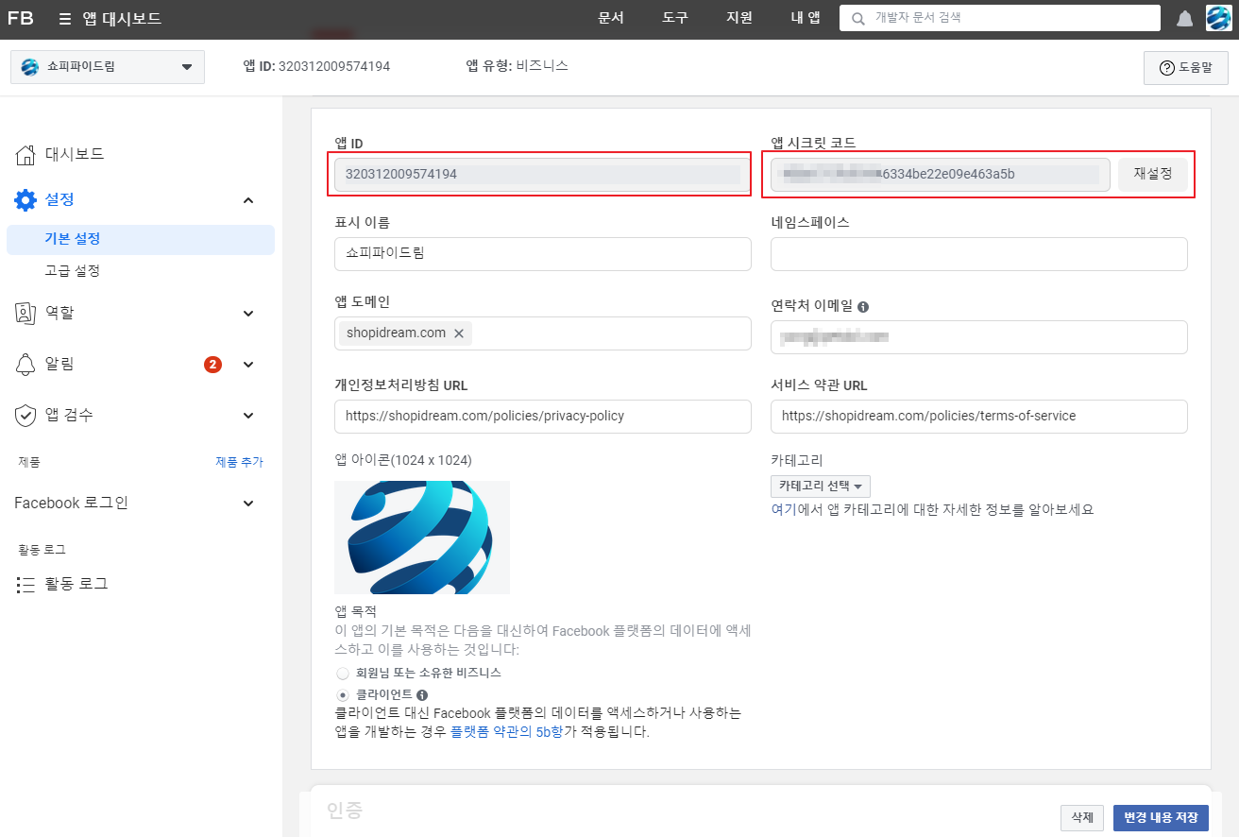Click the info icon next to 클라이언트
This screenshot has height=837, width=1239.
[x=422, y=694]
